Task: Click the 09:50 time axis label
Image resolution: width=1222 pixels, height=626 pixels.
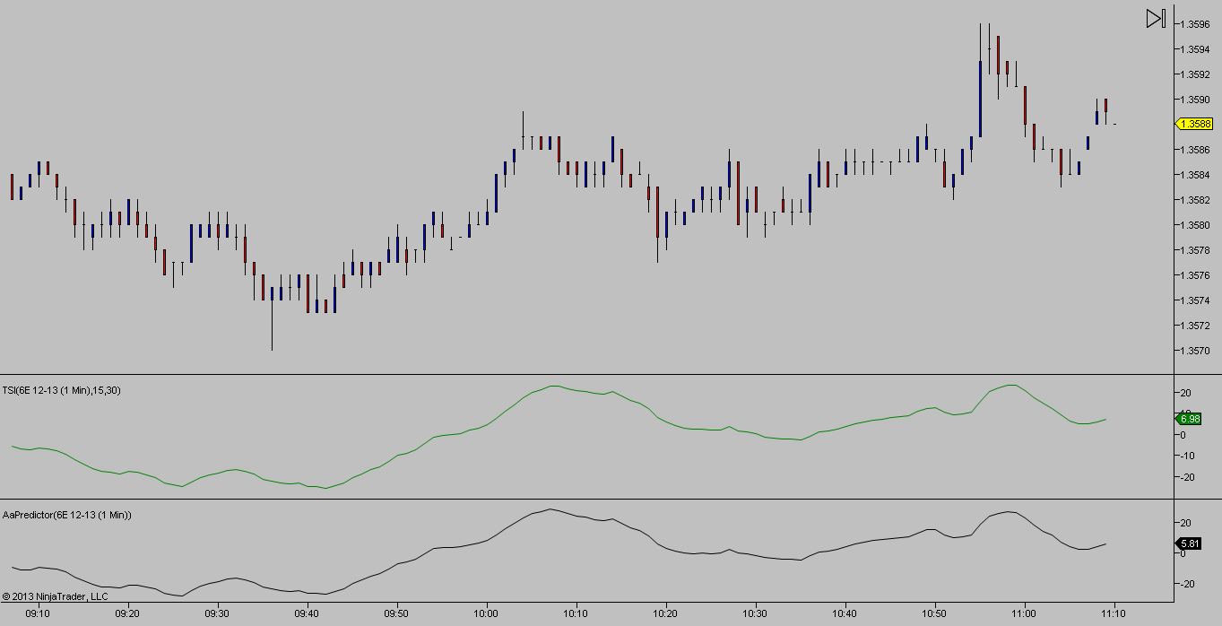Action: tap(396, 613)
